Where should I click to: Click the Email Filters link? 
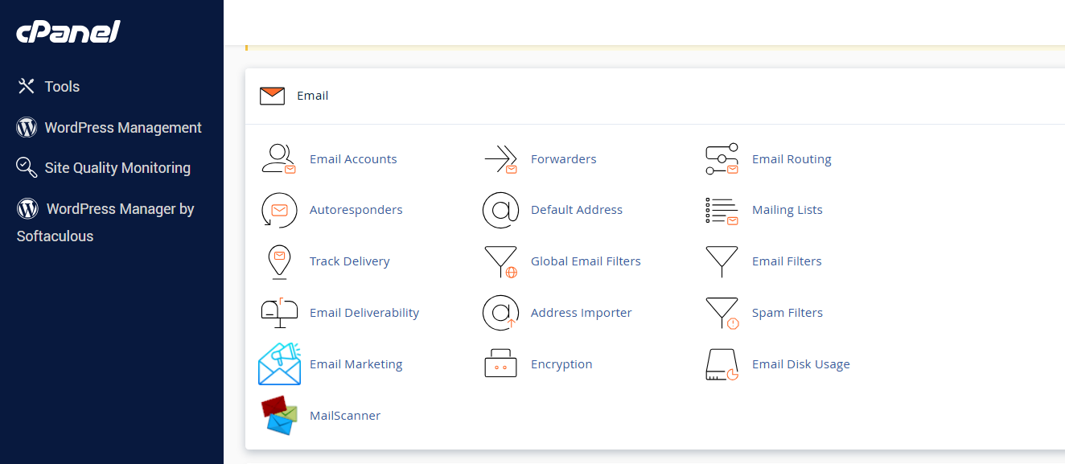787,261
